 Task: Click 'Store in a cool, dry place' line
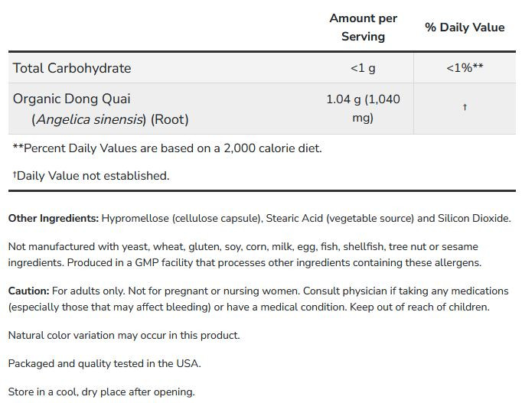[101, 392]
